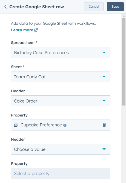Click the dropdown caret in second Header field

(x=104, y=149)
